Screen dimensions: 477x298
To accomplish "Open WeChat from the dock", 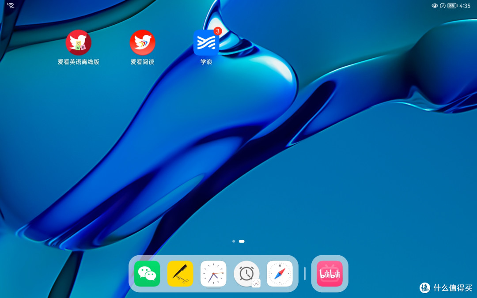I will point(147,274).
